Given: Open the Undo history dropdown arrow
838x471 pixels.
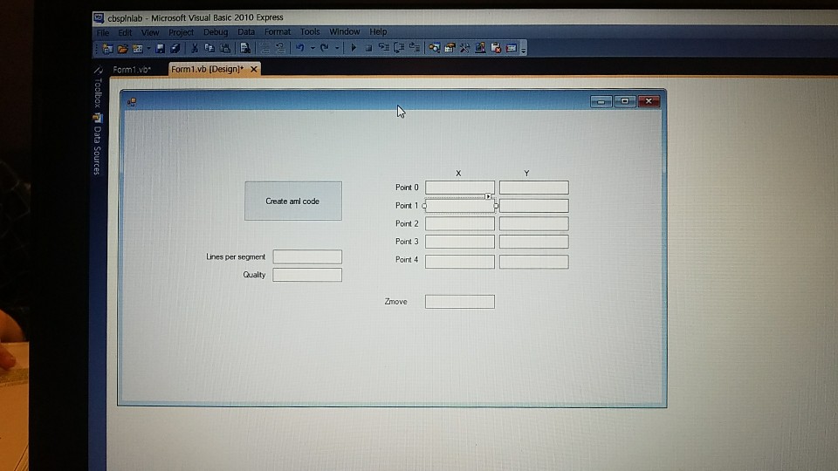Looking at the screenshot, I should [313, 48].
